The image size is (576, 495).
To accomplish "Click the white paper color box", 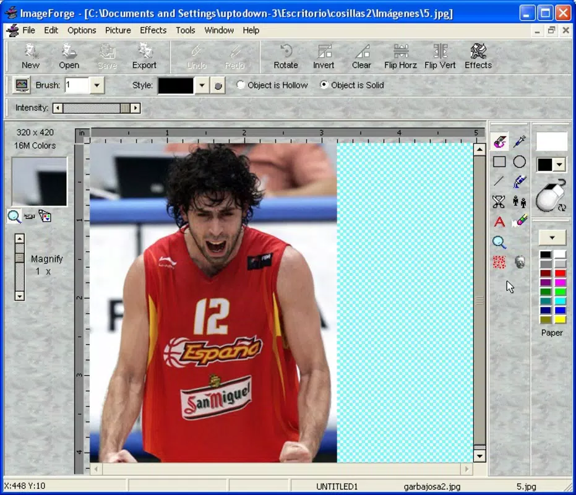I will (x=551, y=141).
